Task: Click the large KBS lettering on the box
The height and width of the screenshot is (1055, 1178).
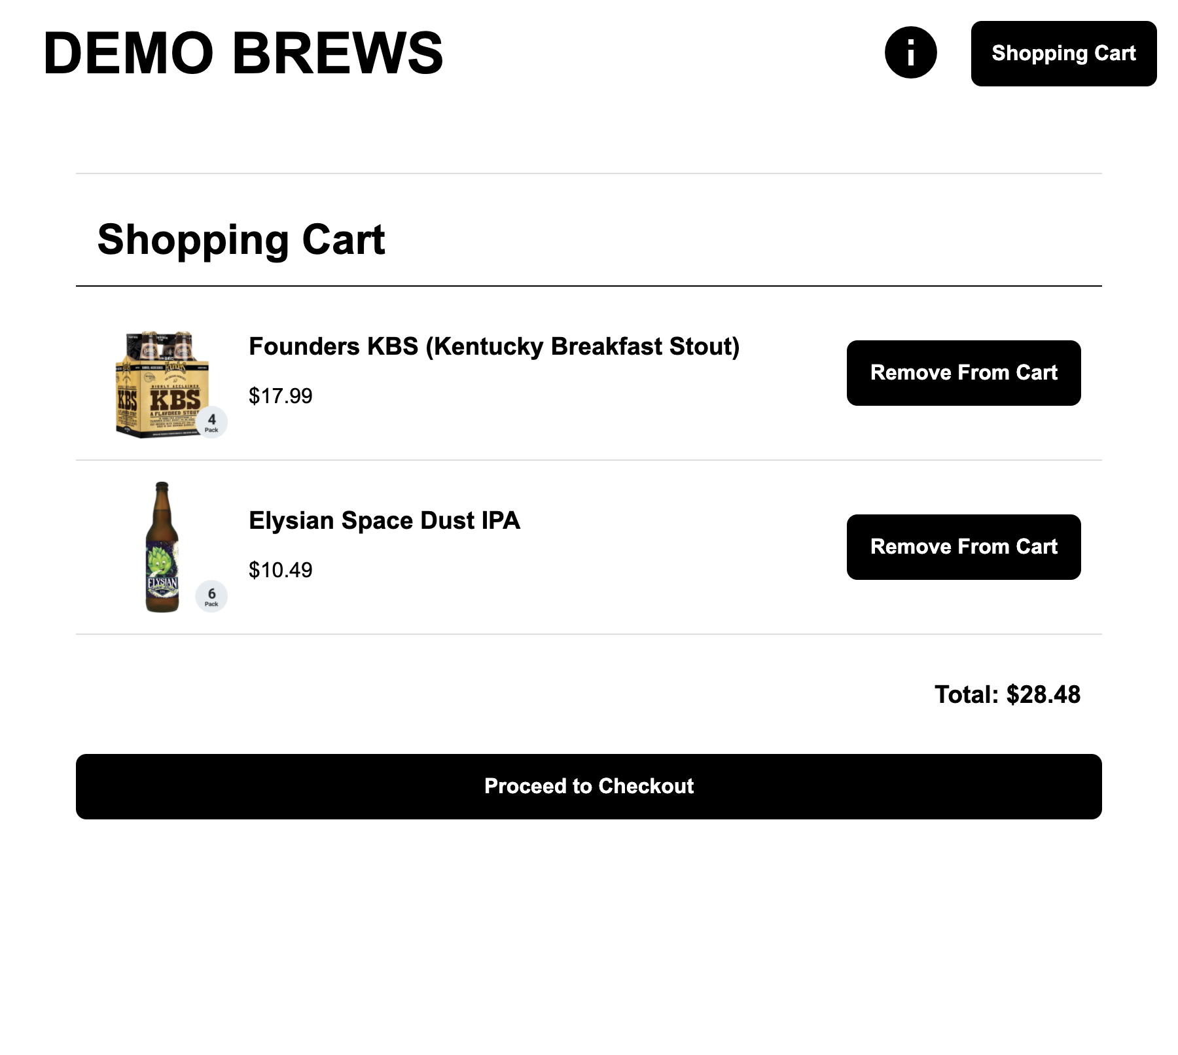Action: (x=175, y=399)
